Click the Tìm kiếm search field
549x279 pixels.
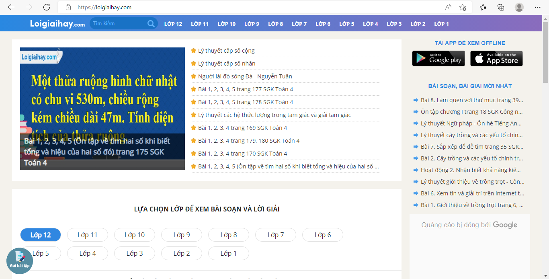coord(119,24)
